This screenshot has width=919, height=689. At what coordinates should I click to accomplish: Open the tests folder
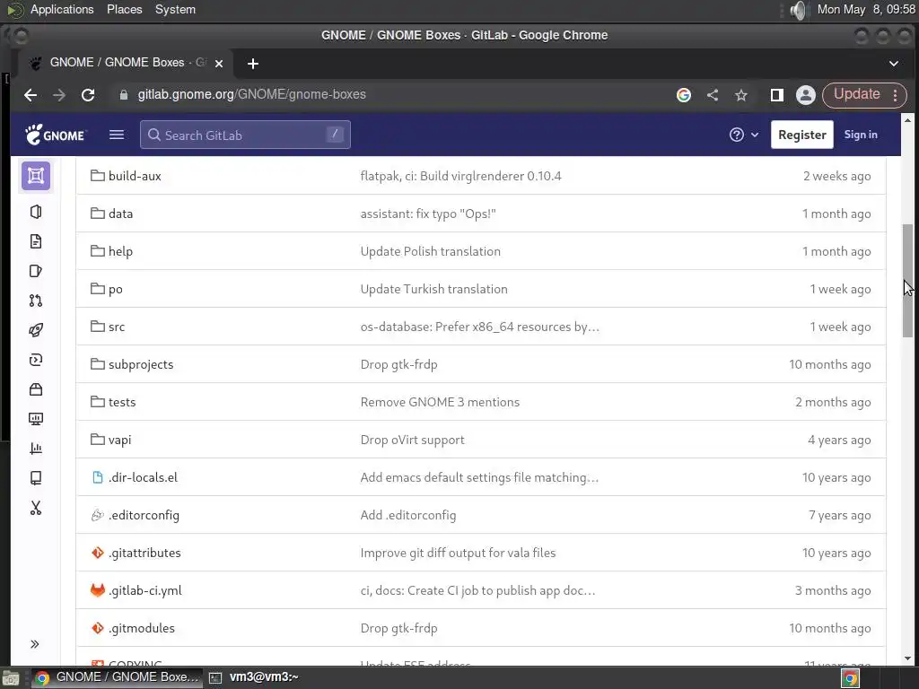122,402
